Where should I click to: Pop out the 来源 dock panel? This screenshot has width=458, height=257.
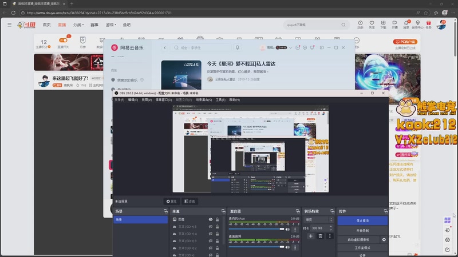pyautogui.click(x=223, y=211)
